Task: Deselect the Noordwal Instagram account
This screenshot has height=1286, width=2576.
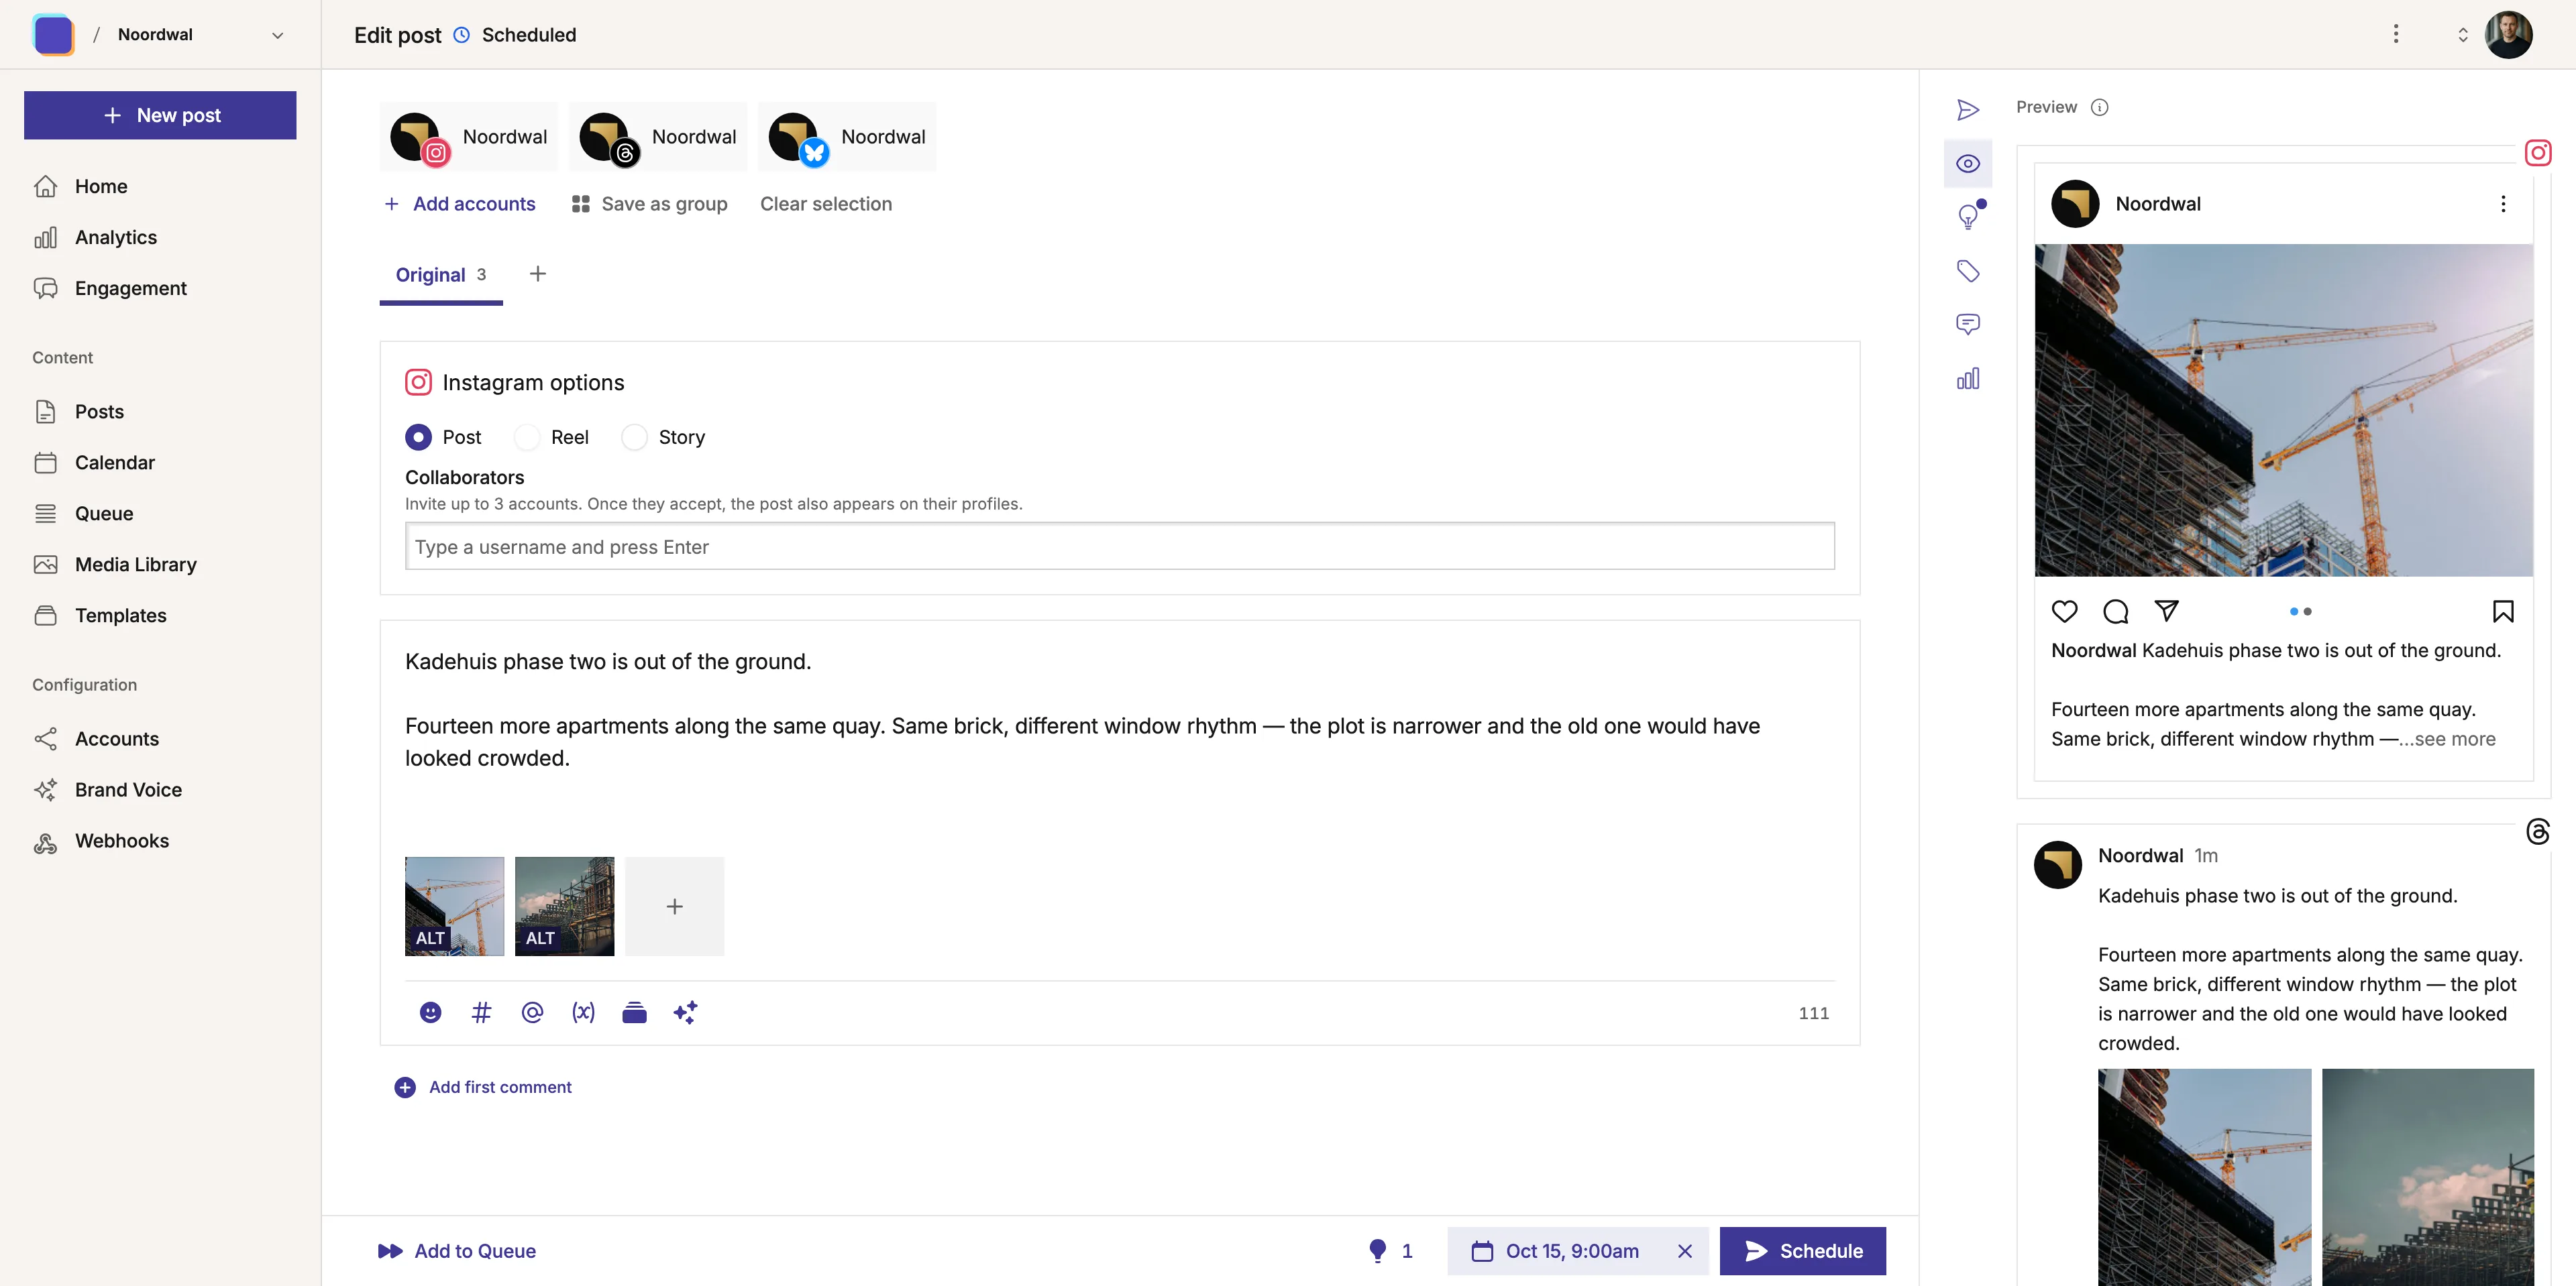Action: pyautogui.click(x=469, y=137)
